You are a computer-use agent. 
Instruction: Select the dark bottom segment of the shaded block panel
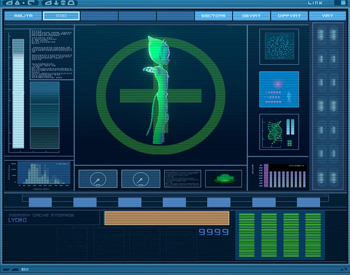pyautogui.click(x=44, y=137)
